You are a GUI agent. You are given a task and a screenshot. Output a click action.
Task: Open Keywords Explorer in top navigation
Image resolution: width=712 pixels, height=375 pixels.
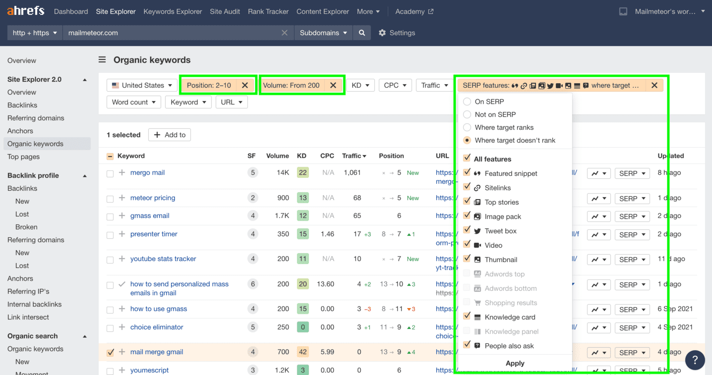point(173,11)
